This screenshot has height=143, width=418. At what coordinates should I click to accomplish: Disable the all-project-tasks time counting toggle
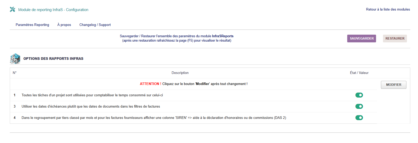click(359, 95)
